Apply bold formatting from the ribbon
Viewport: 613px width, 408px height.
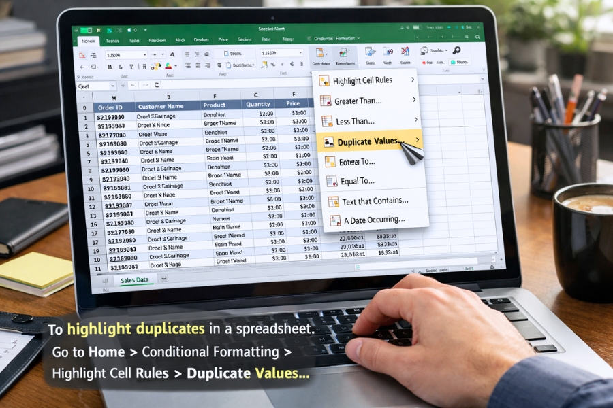point(109,66)
